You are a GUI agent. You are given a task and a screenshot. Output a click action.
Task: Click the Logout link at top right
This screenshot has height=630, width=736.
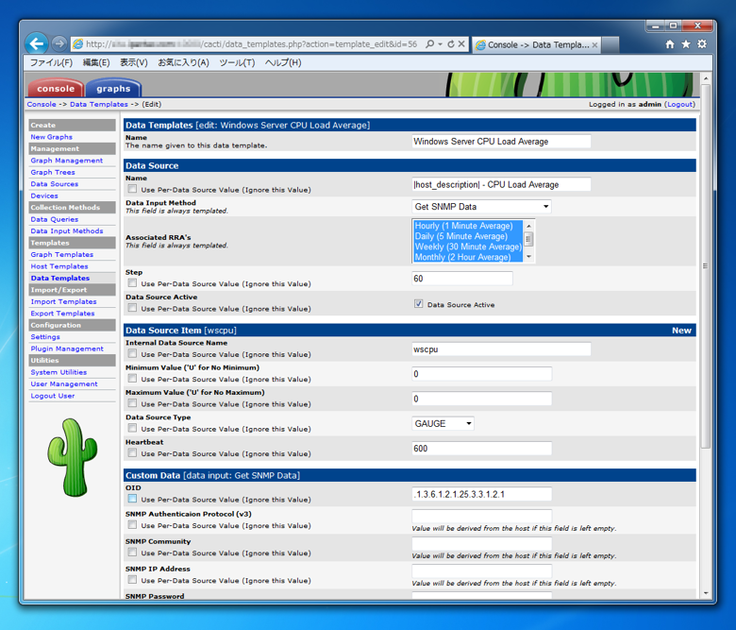coord(679,104)
